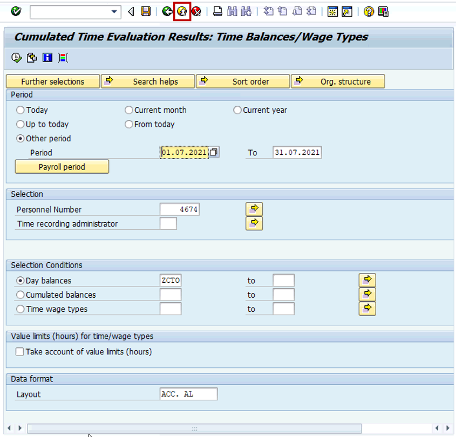Click the Generate Shortcut icon

pyautogui.click(x=347, y=12)
